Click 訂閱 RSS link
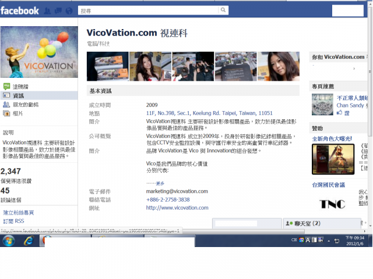The height and width of the screenshot is (279, 373). [x=13, y=221]
